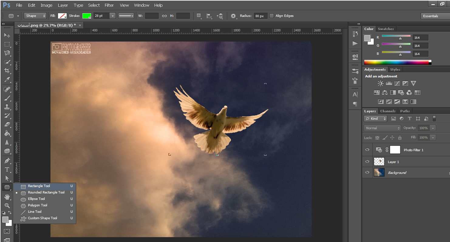Screen dimensions: 450x242
Task: Select the Clone Stamp tool
Action: (x=7, y=107)
